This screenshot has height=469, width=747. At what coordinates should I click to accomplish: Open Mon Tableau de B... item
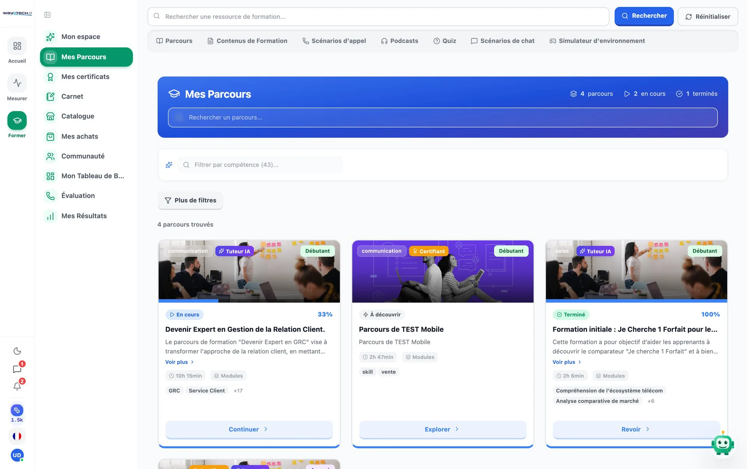click(86, 176)
